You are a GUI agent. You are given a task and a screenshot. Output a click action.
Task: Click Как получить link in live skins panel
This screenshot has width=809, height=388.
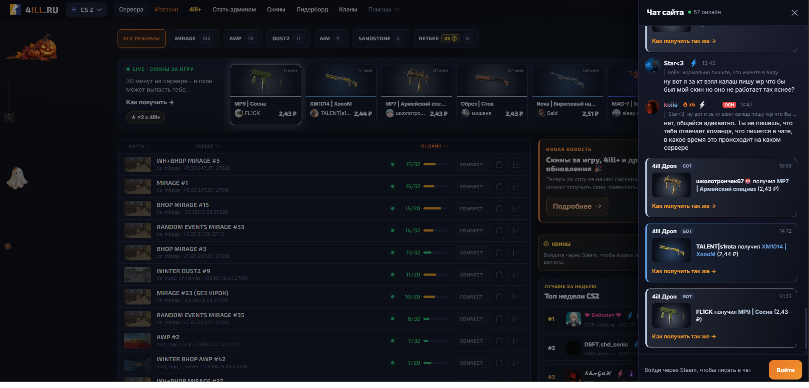point(150,102)
